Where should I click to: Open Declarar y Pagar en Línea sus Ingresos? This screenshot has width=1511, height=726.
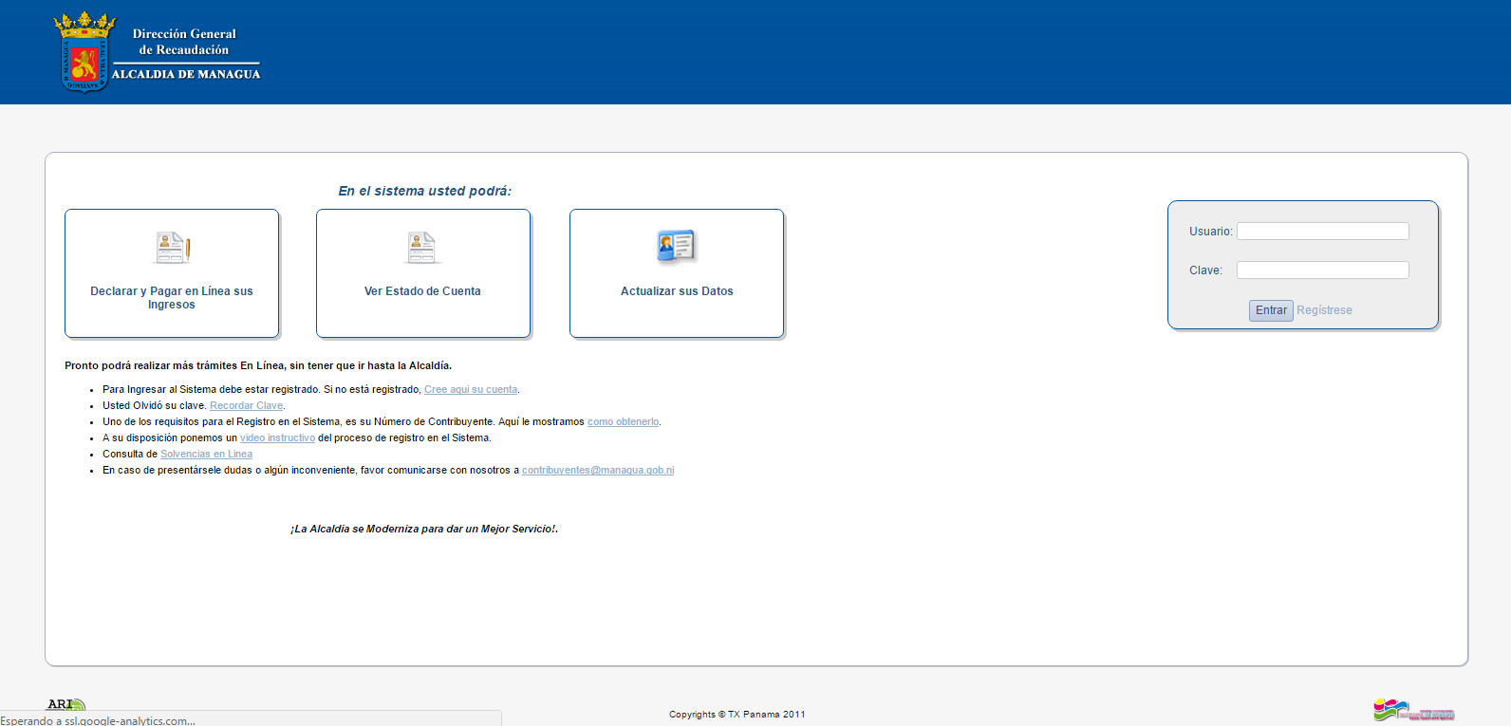click(x=172, y=297)
